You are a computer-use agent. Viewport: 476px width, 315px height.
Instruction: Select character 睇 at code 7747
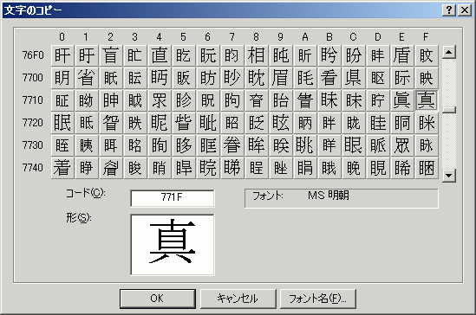232,168
